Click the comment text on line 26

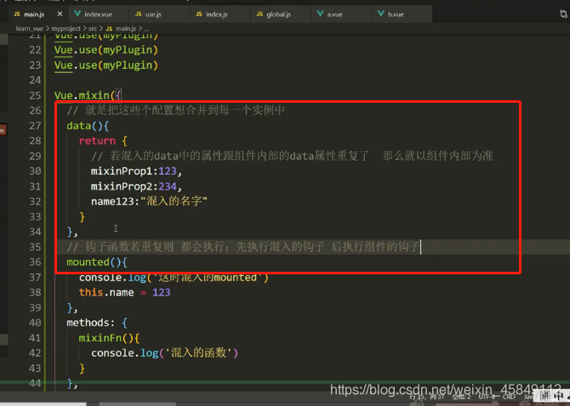[176, 110]
